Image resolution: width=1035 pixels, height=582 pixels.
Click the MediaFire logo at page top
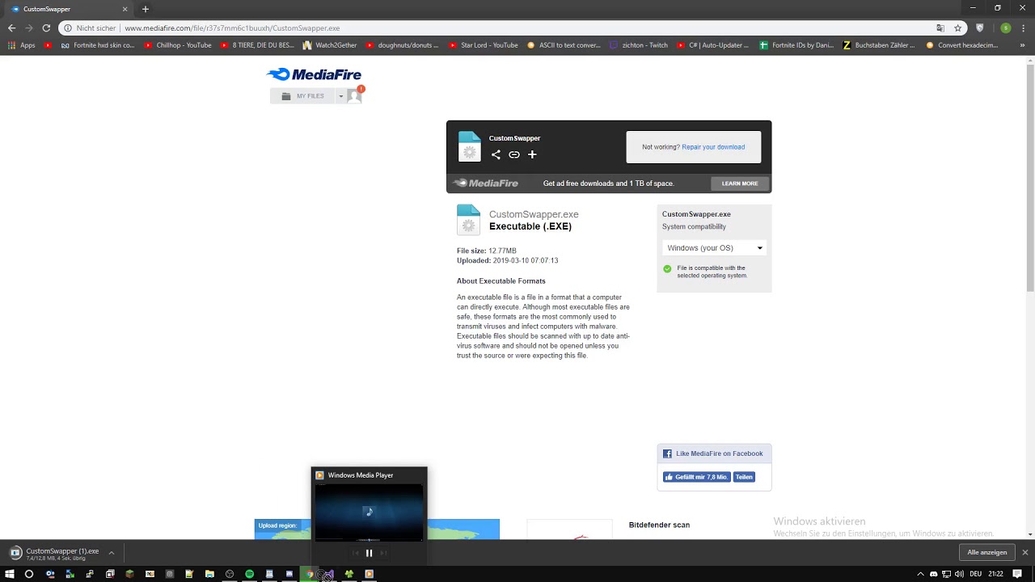point(315,74)
